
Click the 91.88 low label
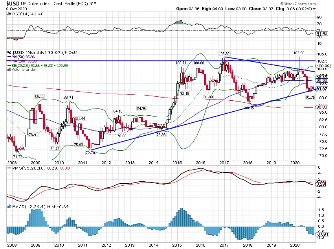(x=208, y=97)
